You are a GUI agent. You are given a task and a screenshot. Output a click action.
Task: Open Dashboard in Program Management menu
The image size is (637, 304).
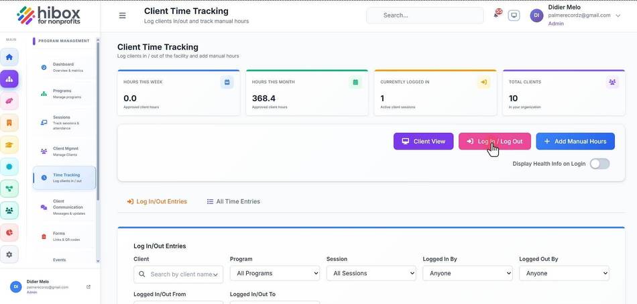point(64,67)
